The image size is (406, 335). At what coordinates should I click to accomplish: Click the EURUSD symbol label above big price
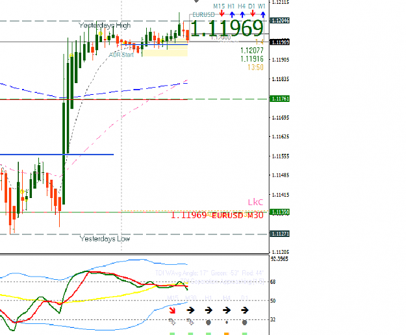pyautogui.click(x=203, y=15)
